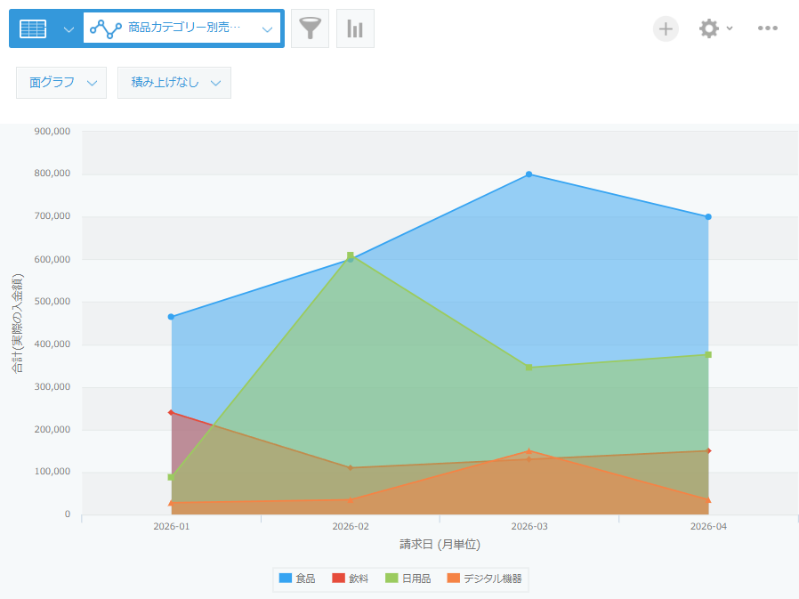This screenshot has width=799, height=599.
Task: Open the 積み上げなし stacking dropdown
Action: click(x=174, y=83)
